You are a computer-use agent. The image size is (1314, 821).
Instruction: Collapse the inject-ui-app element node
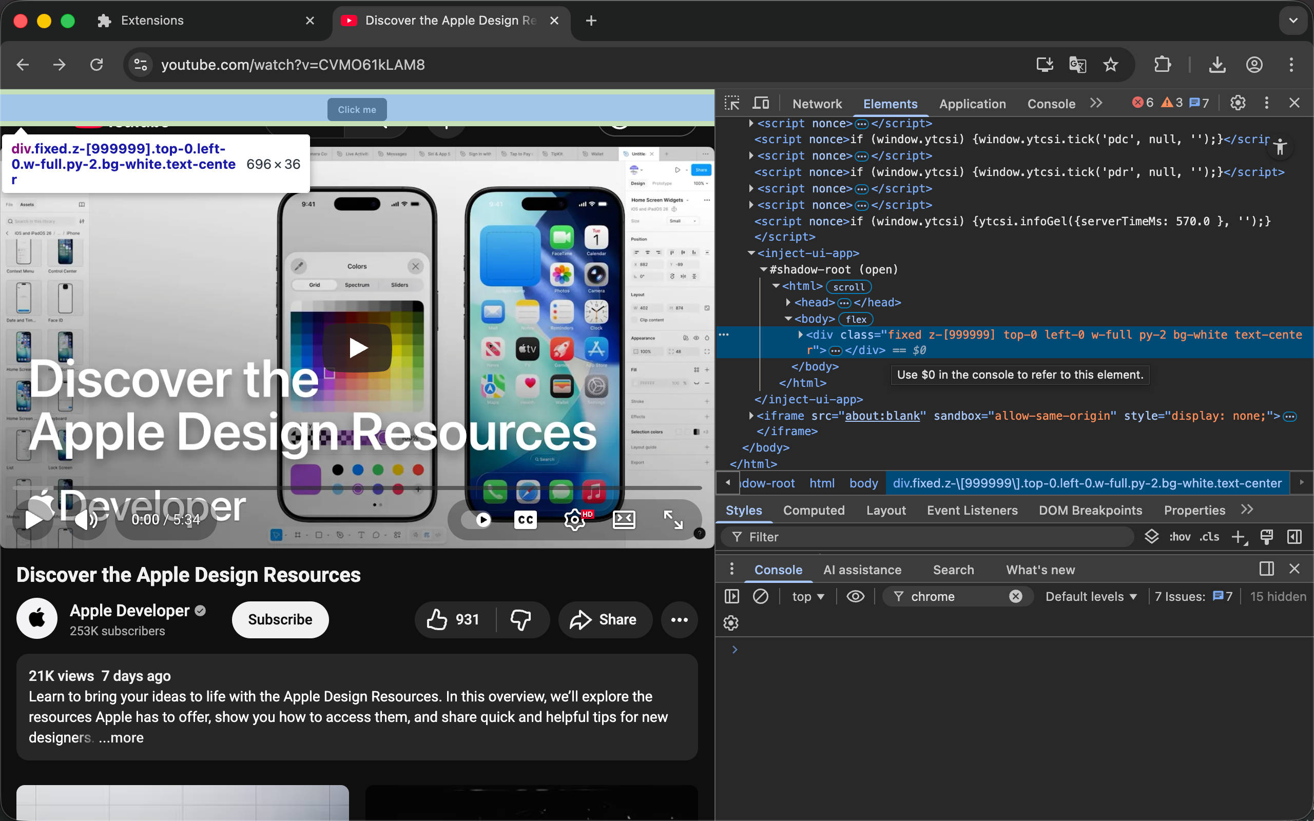[x=751, y=253]
